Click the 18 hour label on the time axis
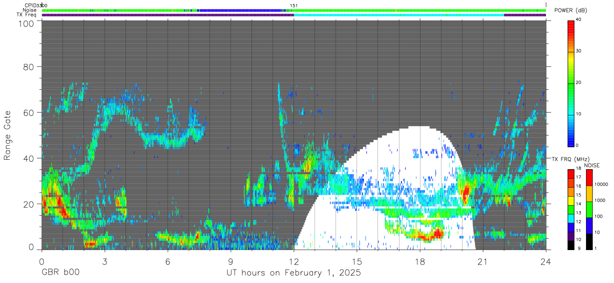This screenshot has height=283, width=614. click(420, 261)
